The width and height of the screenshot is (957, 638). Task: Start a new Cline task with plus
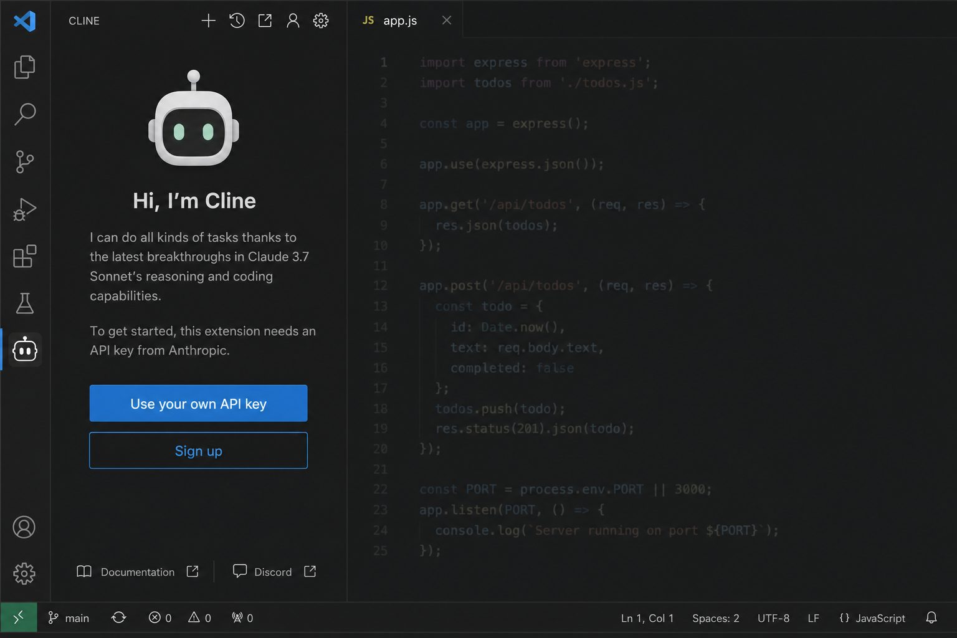(x=209, y=21)
